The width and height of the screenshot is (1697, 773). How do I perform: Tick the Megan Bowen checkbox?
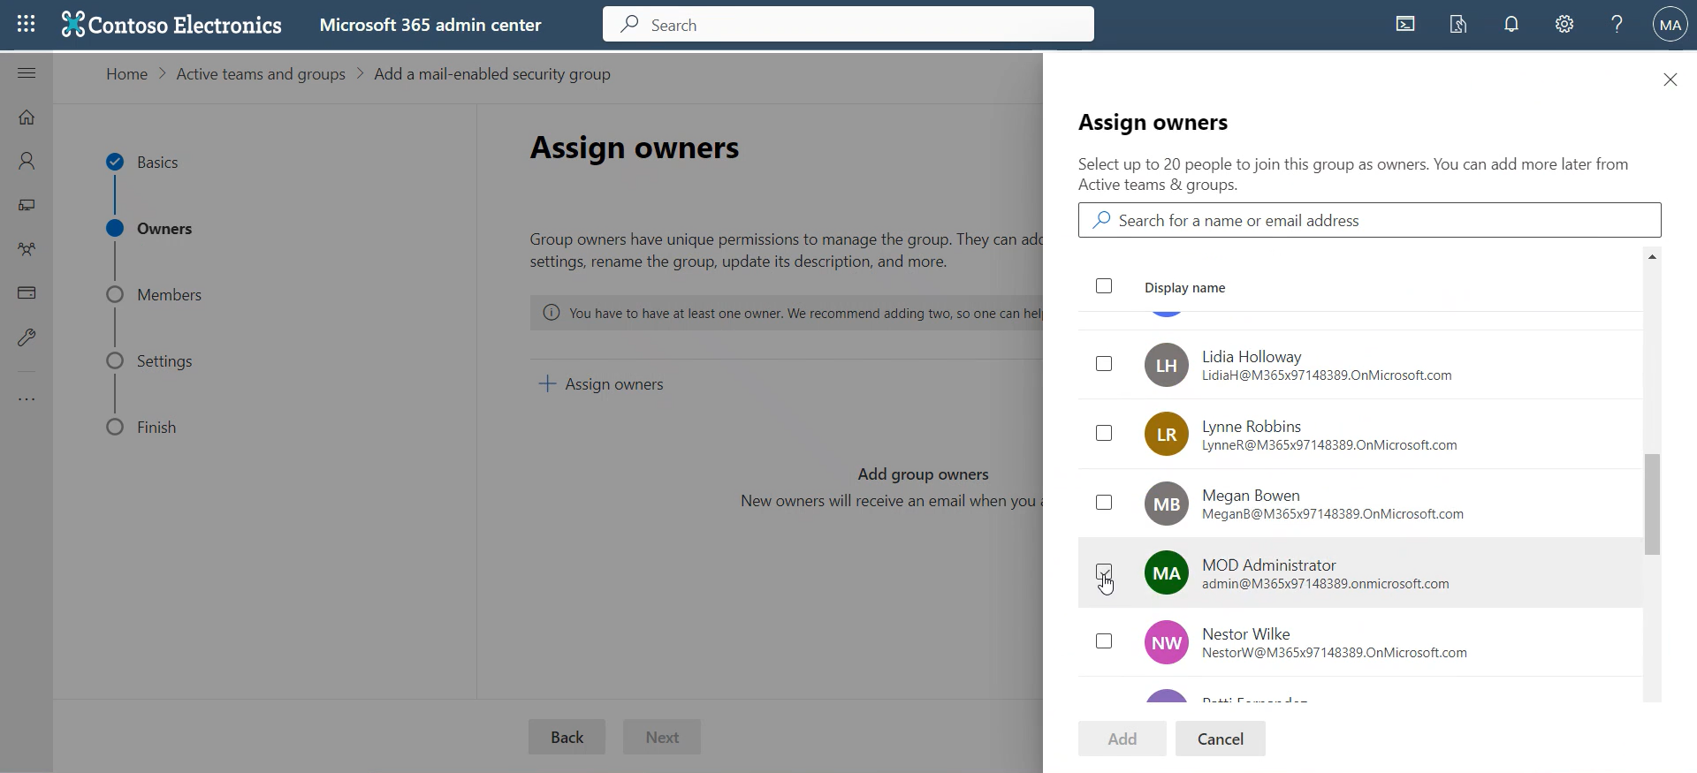(1104, 503)
